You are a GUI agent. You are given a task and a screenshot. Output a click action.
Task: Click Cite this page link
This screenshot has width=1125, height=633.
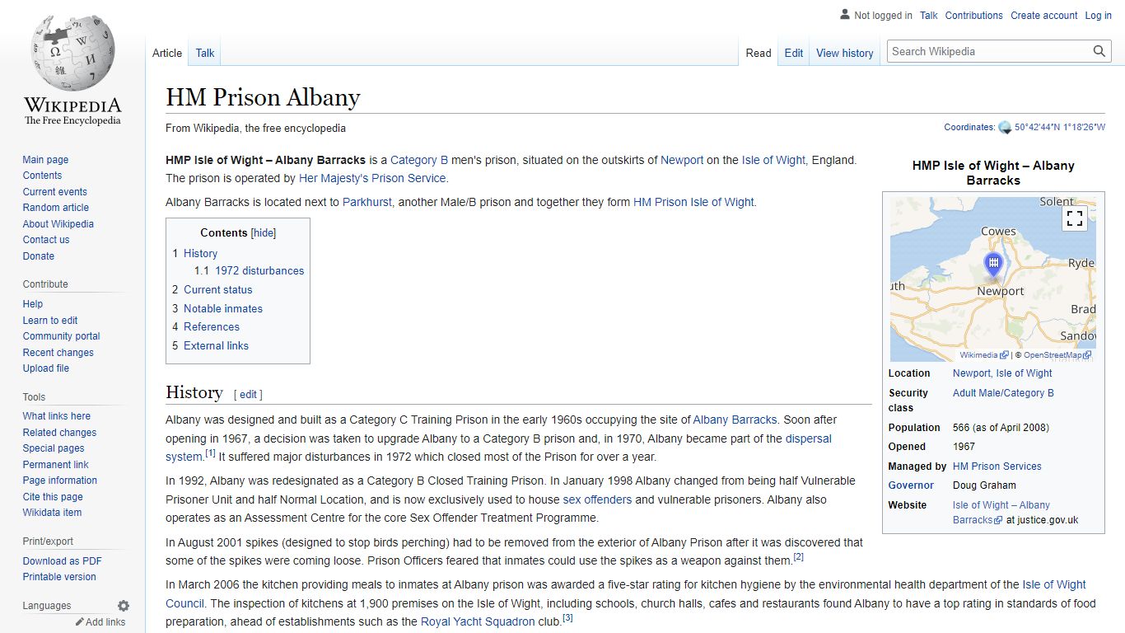point(53,497)
